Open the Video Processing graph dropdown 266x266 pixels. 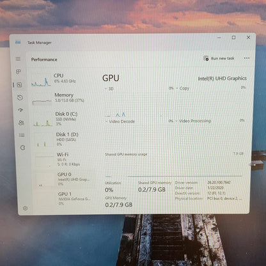tap(194, 121)
